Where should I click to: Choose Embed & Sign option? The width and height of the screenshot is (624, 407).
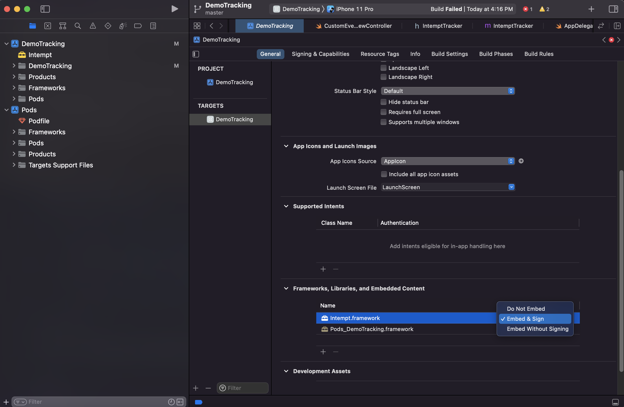tap(535, 319)
